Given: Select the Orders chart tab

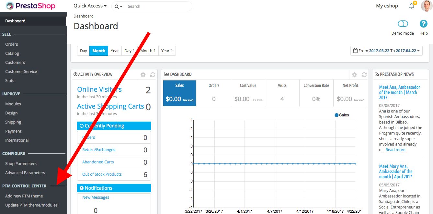Looking at the screenshot, I should click(x=214, y=93).
